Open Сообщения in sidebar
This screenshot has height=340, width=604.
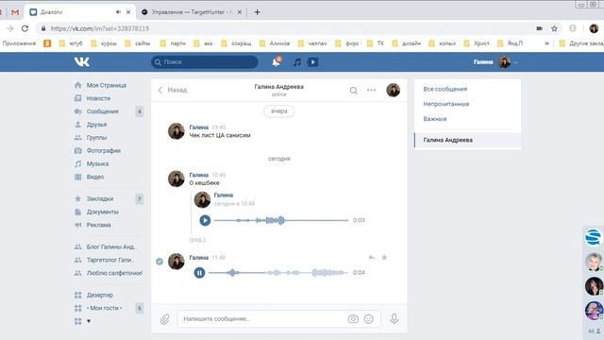pyautogui.click(x=103, y=111)
